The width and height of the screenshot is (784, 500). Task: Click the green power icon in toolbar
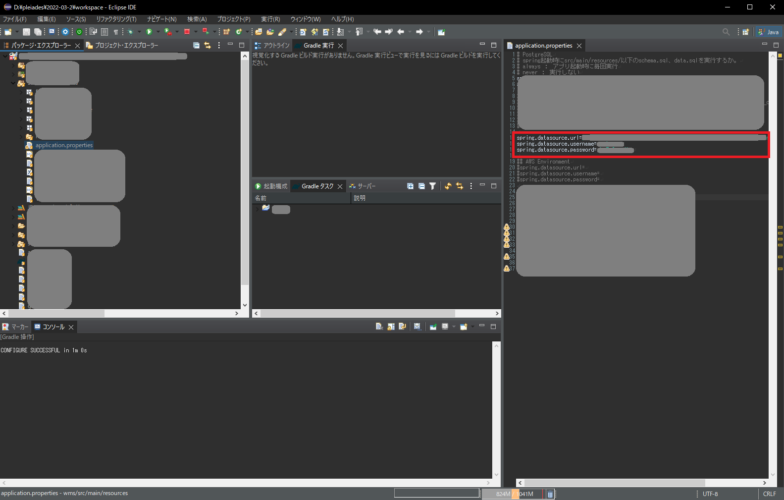coord(79,32)
